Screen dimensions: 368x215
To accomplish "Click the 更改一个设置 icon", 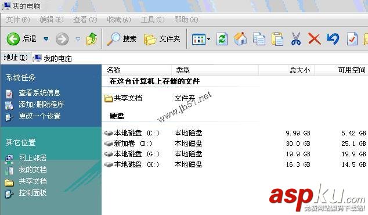I will pos(9,117).
